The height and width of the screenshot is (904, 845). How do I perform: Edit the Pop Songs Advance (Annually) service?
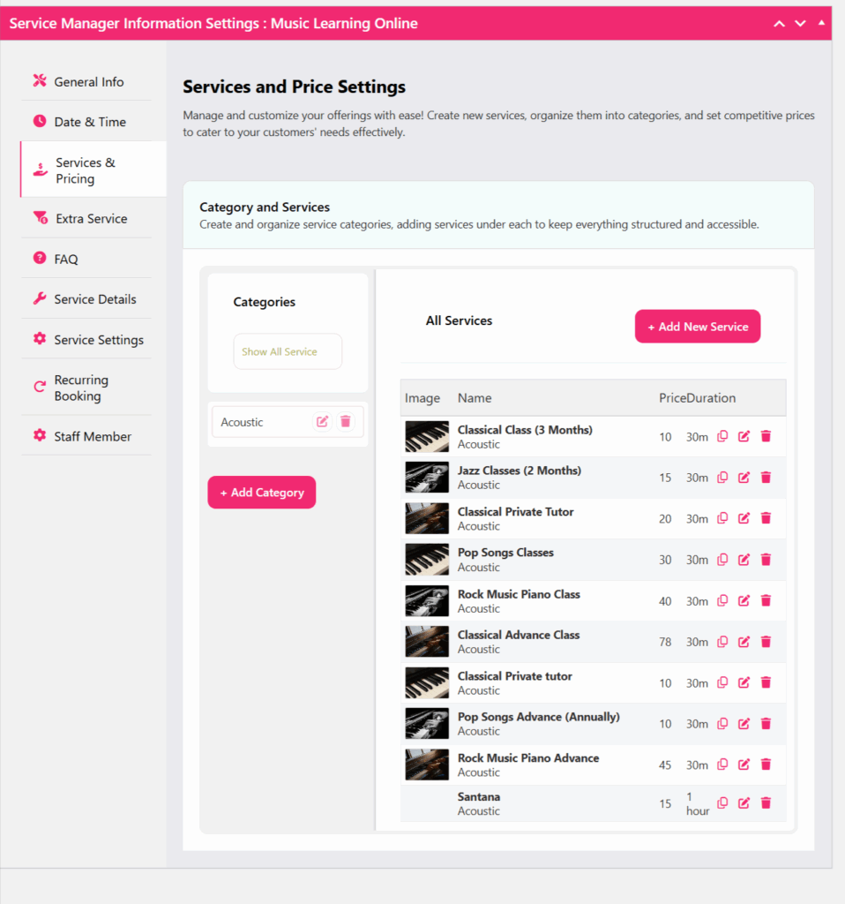[744, 723]
